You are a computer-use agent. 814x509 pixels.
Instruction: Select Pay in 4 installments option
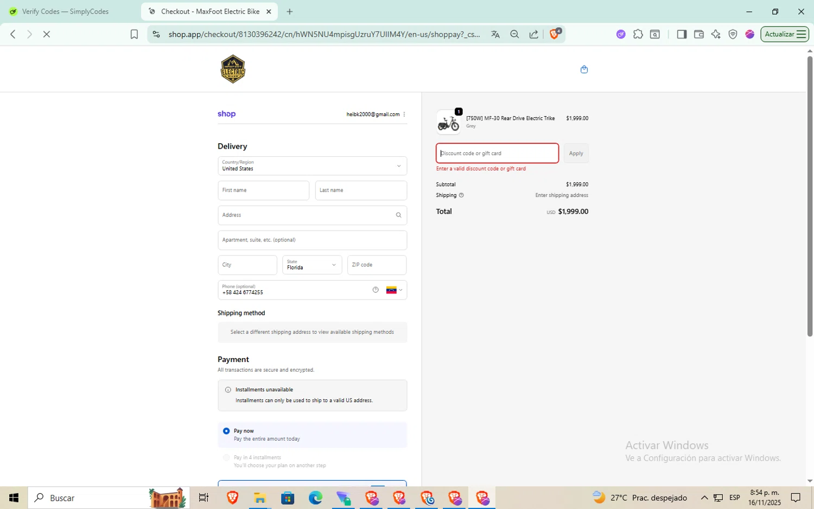pyautogui.click(x=226, y=457)
